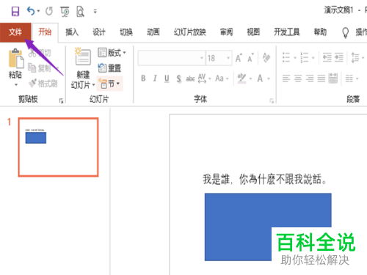Click the Bullets list icon
Image resolution: width=367 pixels, height=275 pixels.
[x=286, y=58]
